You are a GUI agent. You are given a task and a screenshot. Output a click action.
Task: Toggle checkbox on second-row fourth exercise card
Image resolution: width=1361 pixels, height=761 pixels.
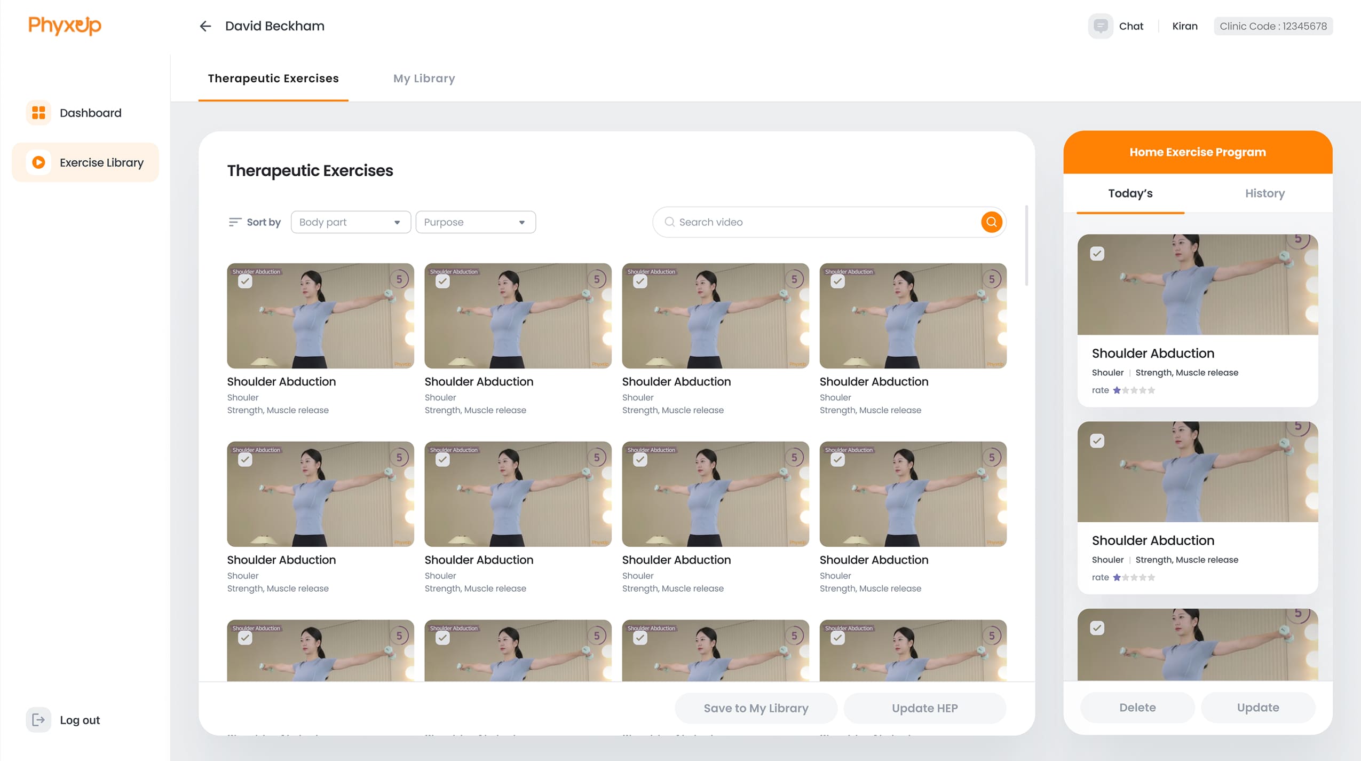[x=837, y=460]
